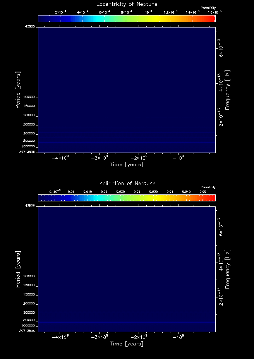Click the bright horizontal band in inclination spectrogram
This screenshot has height=359, width=254.
point(127,322)
